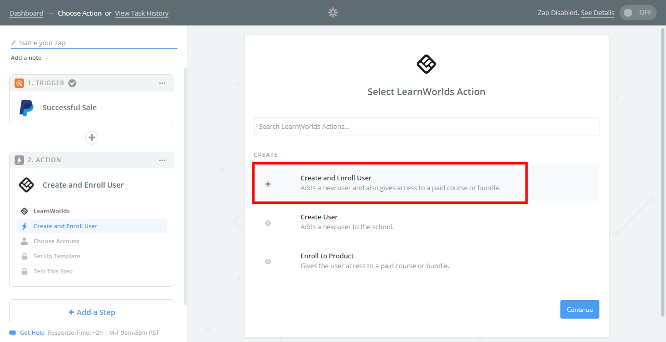
Task: Click the Choose Action breadcrumb text
Action: point(80,13)
